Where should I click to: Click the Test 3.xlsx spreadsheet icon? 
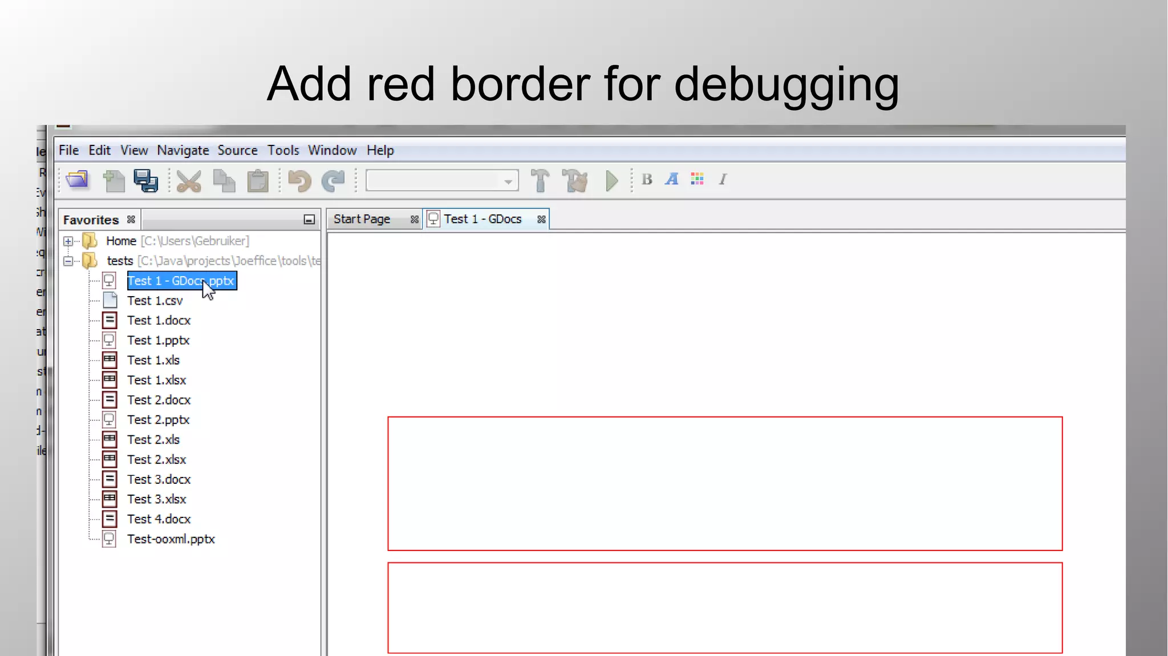pyautogui.click(x=109, y=499)
